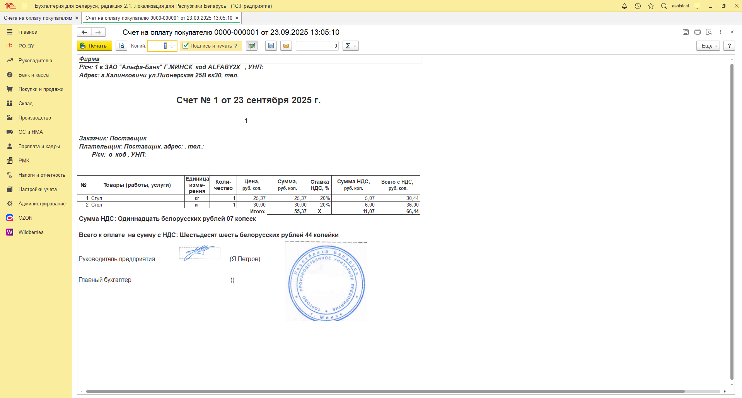742x398 pixels.
Task: Open the 'Еще' dropdown menu
Action: point(708,46)
